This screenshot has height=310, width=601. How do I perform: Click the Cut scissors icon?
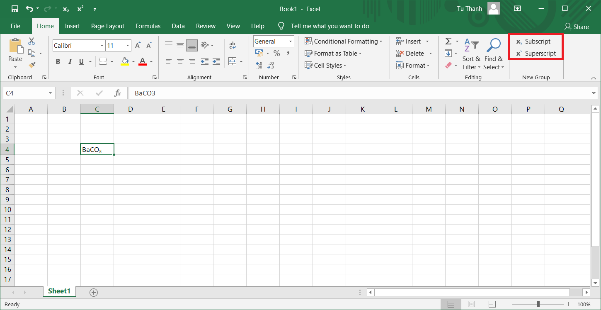pyautogui.click(x=32, y=41)
